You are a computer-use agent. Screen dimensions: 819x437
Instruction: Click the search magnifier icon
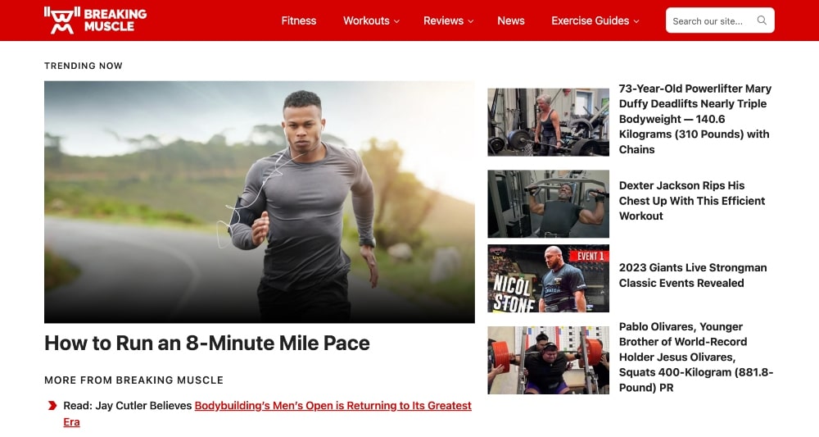pyautogui.click(x=762, y=20)
